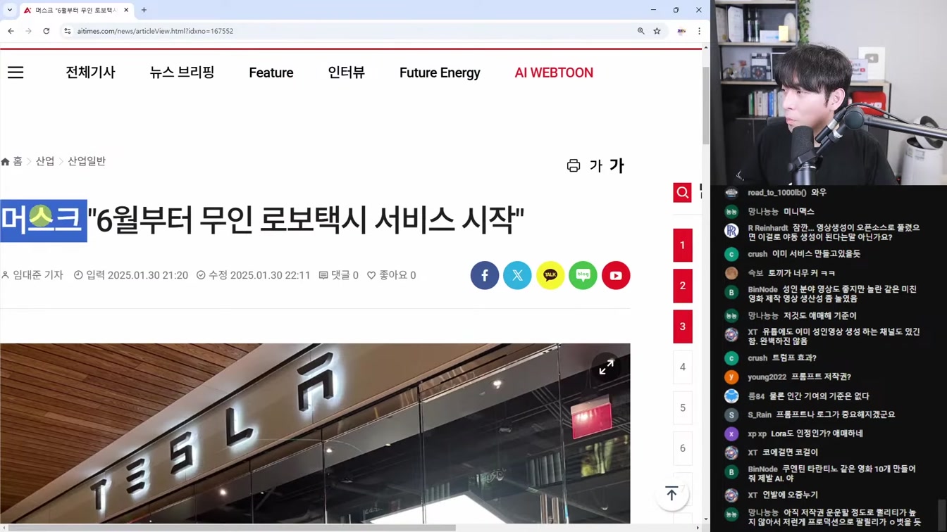
Task: Print the article with printer icon
Action: click(x=574, y=165)
